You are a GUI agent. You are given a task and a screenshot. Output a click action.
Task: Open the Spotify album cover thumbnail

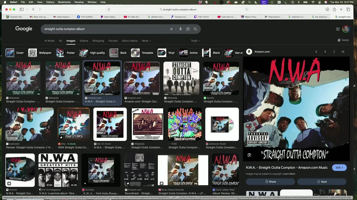click(221, 78)
